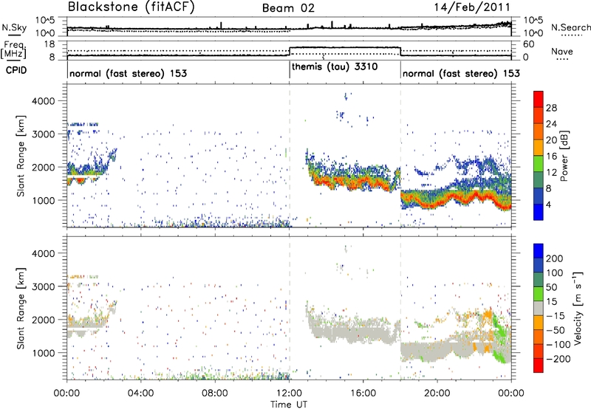Click the green swatch on Power colorbar
Image resolution: width=591 pixels, height=409 pixels.
pyautogui.click(x=539, y=164)
